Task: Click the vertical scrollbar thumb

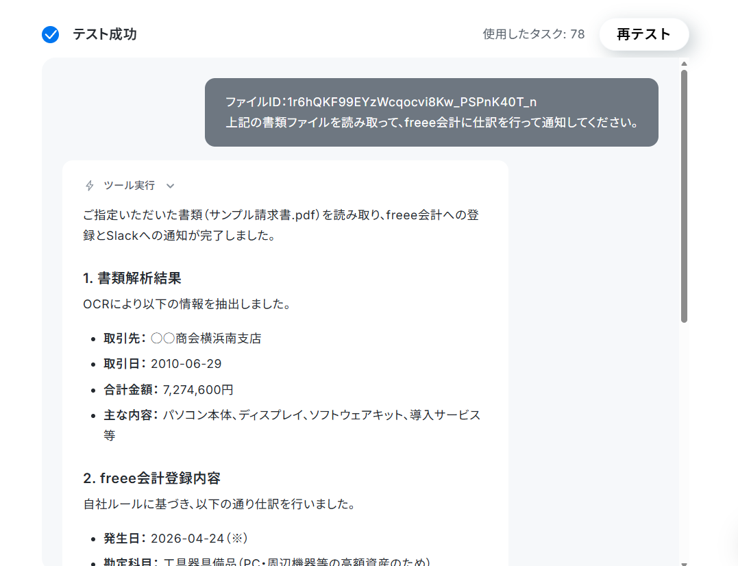Action: (684, 196)
